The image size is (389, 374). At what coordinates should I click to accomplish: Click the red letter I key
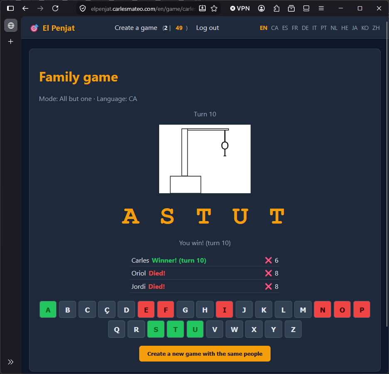[224, 310]
